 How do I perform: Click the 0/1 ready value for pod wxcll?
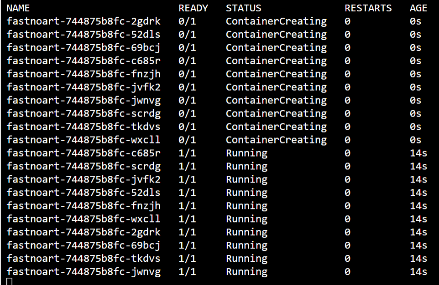(x=187, y=140)
